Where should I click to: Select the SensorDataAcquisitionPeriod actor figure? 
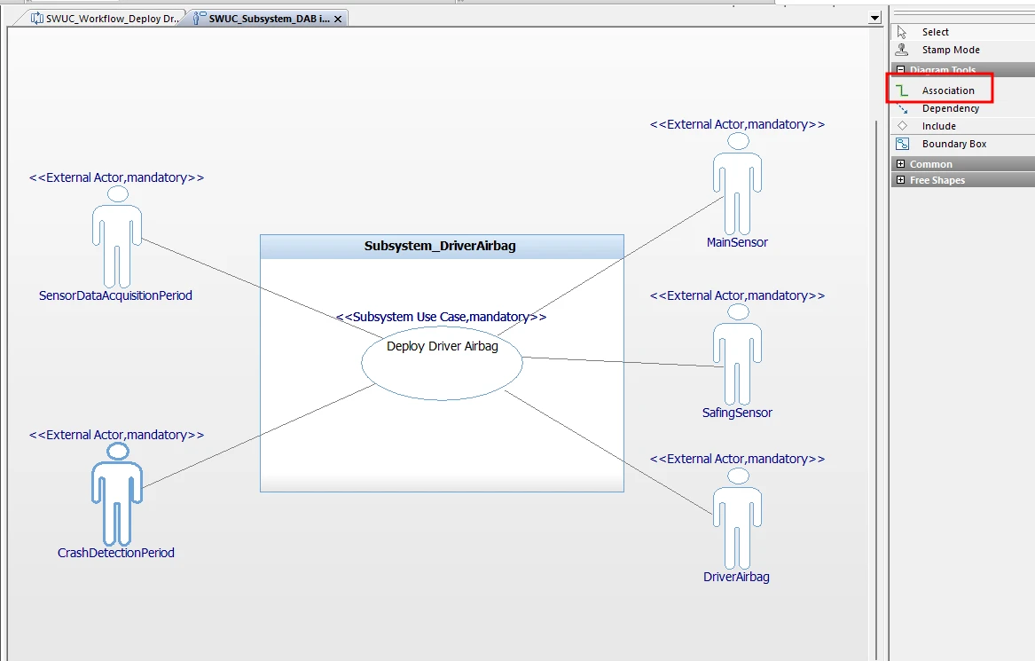[x=117, y=237]
